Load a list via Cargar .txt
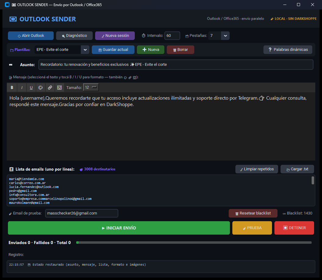This screenshot has width=322, height=280. coord(297,169)
